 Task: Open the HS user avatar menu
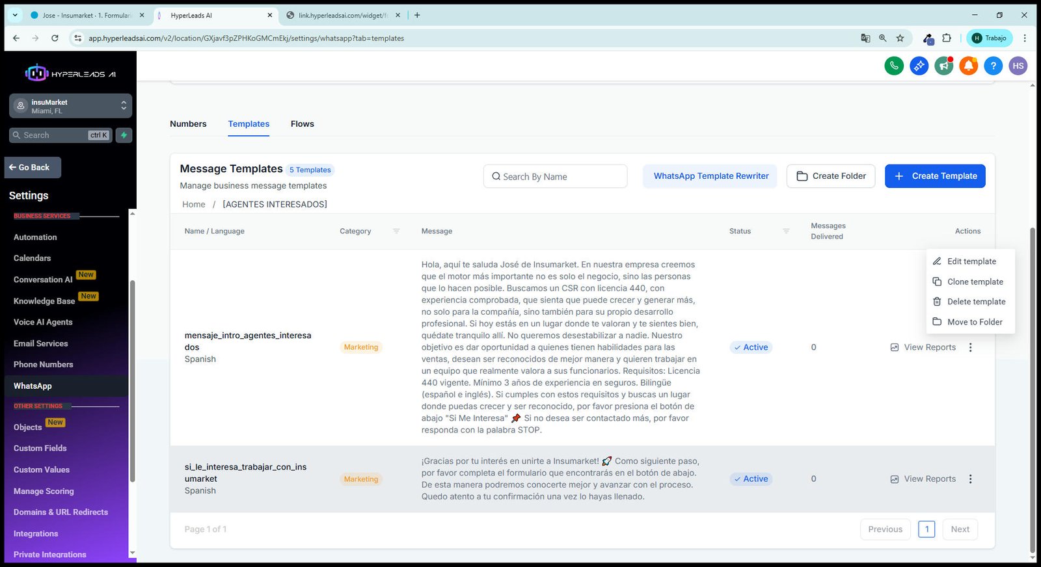[1018, 66]
